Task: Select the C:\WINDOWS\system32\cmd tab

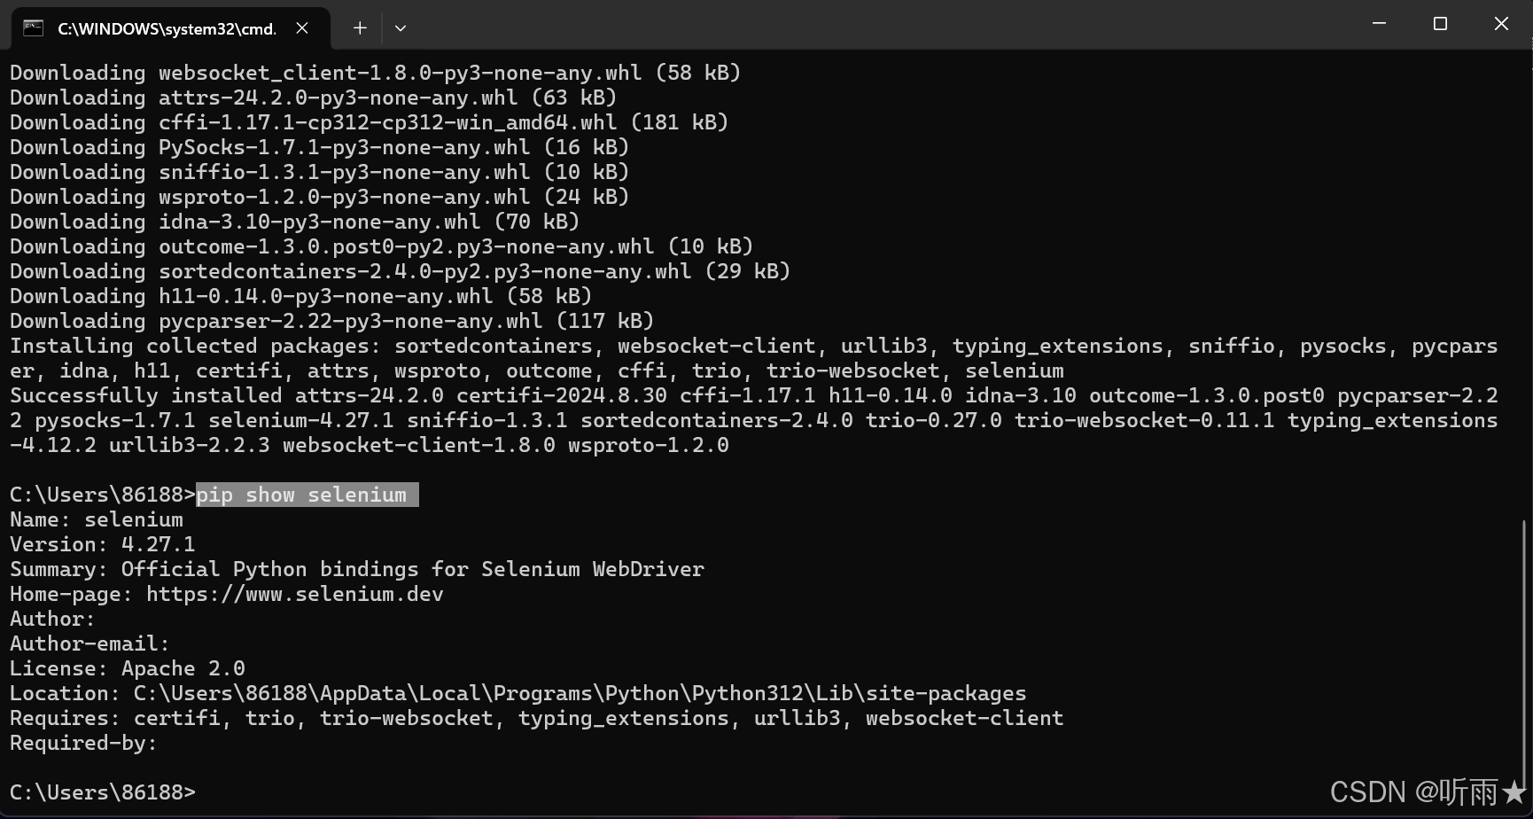Action: click(170, 28)
